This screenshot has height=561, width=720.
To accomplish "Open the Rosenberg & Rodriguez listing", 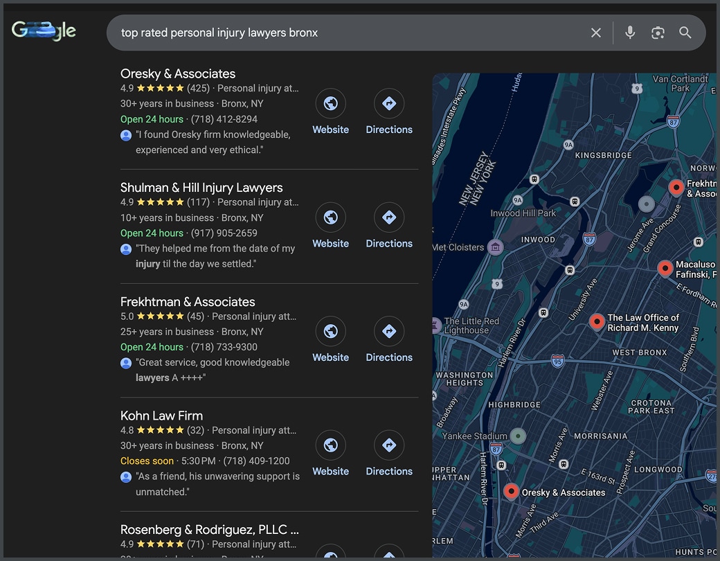I will click(208, 529).
